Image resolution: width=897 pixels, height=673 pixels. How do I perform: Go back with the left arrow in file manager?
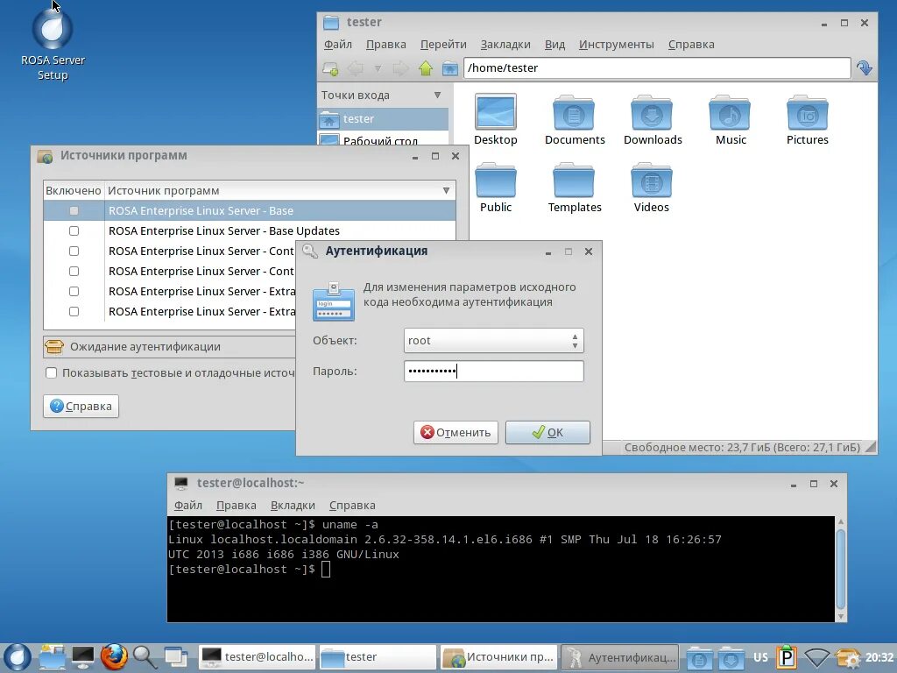[x=356, y=68]
